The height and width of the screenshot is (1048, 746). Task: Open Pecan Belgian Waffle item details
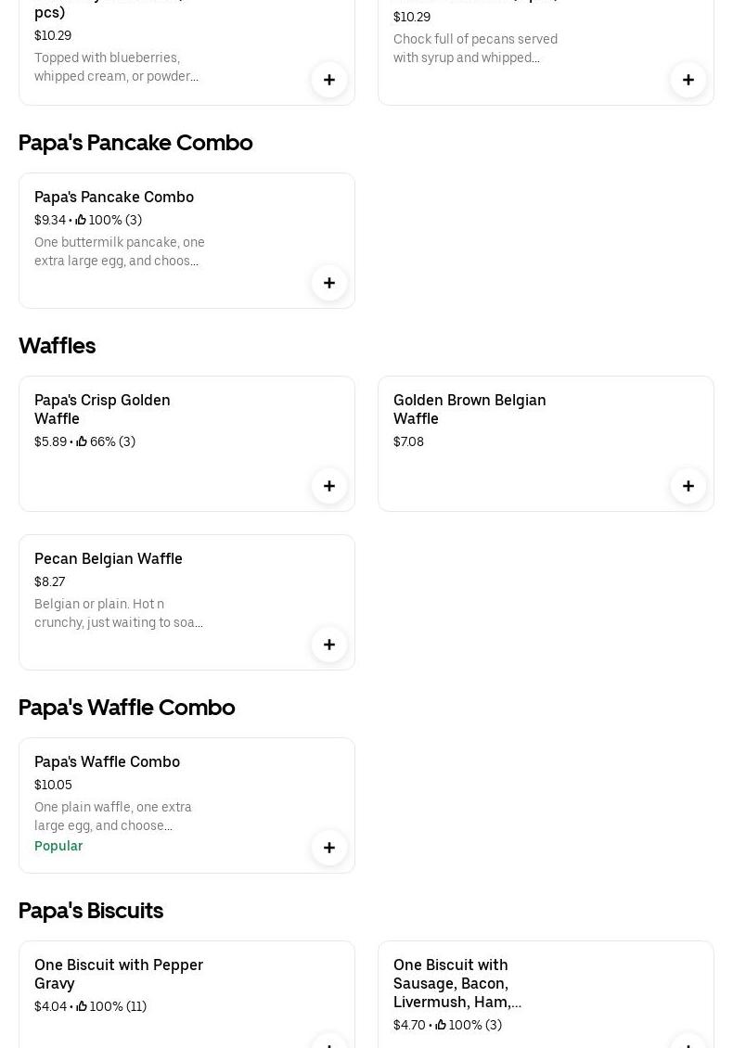(109, 558)
